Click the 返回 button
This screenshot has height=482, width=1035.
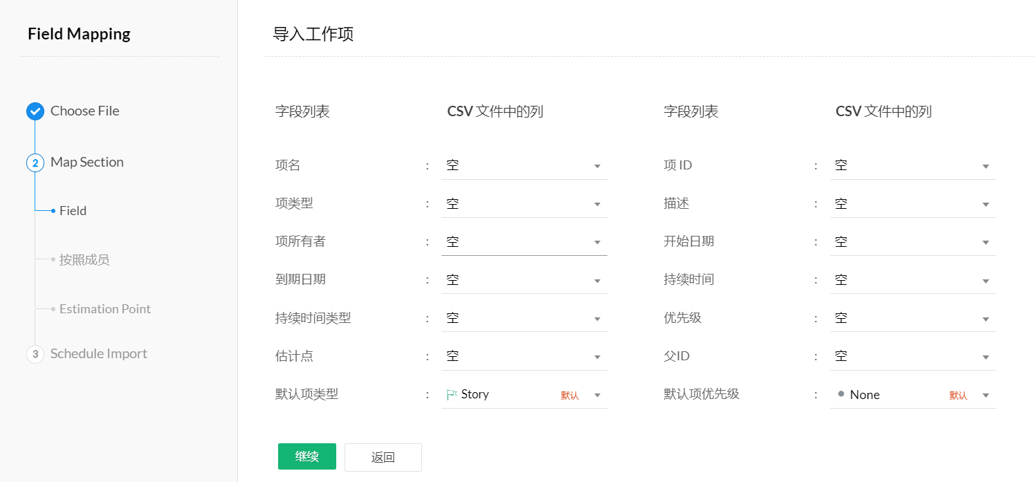pyautogui.click(x=383, y=457)
